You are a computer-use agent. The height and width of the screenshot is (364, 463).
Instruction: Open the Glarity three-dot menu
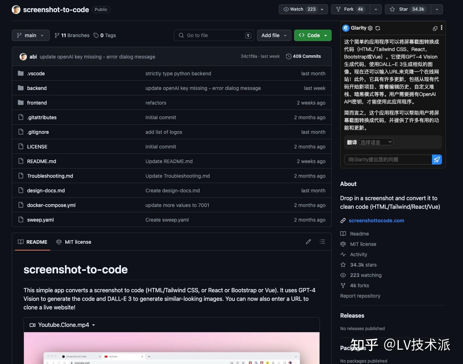pos(441,28)
